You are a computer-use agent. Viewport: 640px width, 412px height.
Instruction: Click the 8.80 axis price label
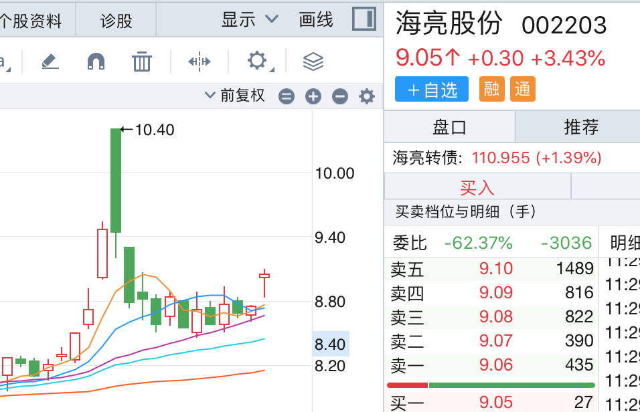[330, 302]
